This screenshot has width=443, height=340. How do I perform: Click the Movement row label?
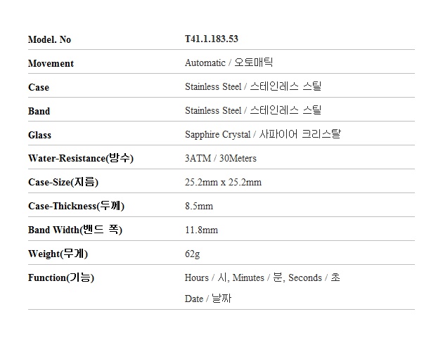[x=51, y=63]
